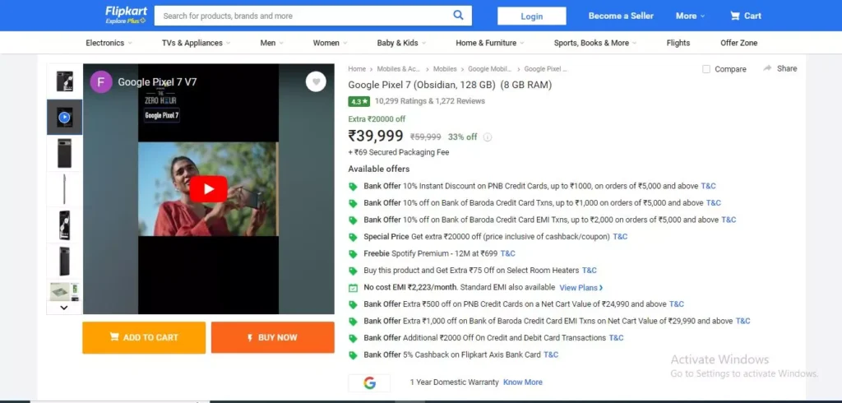The image size is (842, 403).
Task: Expand the Electronics menu
Action: pyautogui.click(x=109, y=43)
